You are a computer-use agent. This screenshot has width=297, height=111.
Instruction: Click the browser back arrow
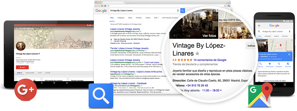coord(96,6)
